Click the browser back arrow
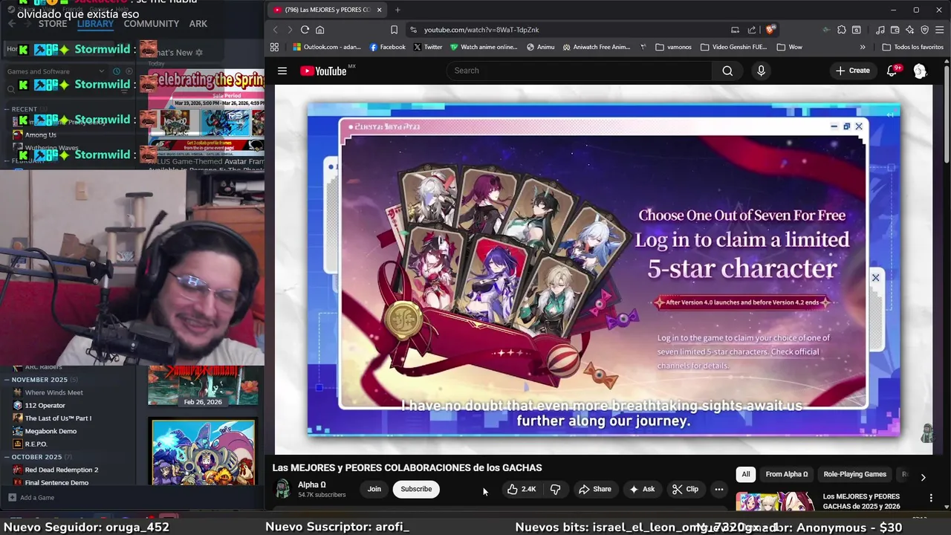This screenshot has width=951, height=535. click(x=275, y=30)
